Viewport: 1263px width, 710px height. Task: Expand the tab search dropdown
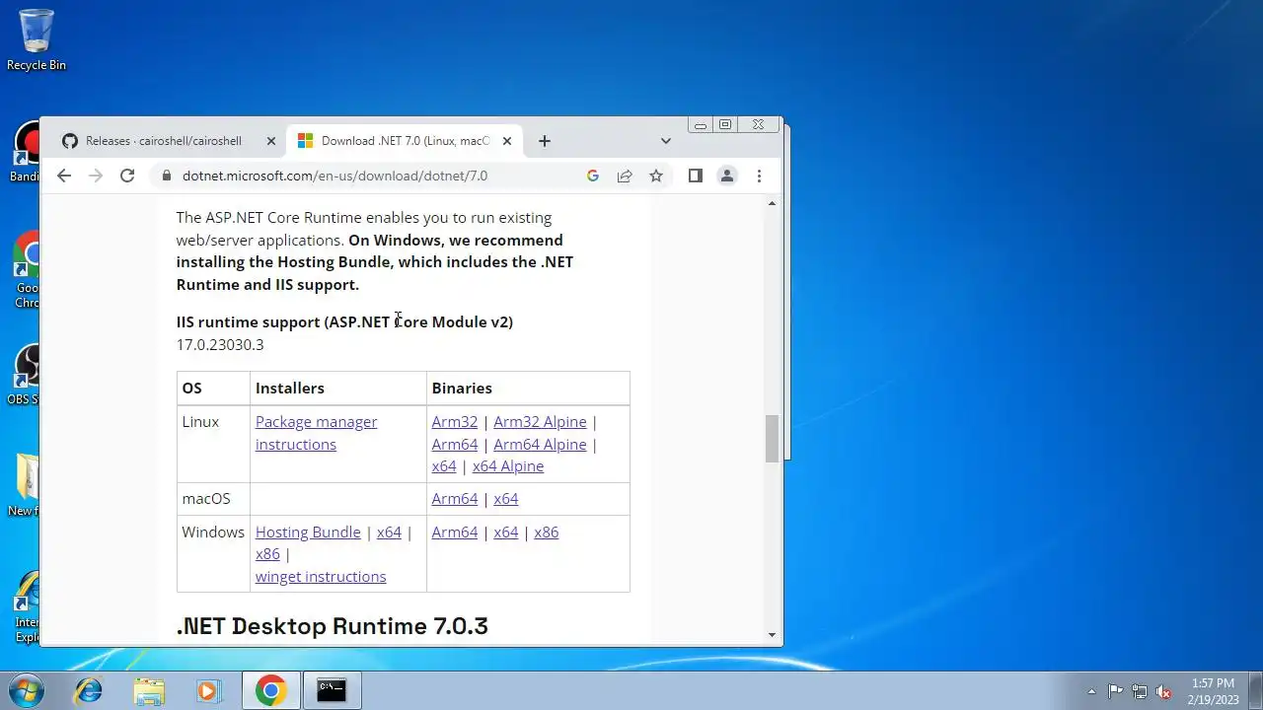point(666,141)
